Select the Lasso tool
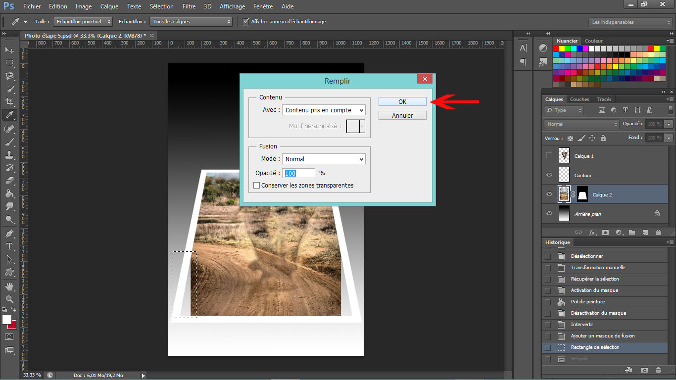Screen dimensions: 676x380 (x=9, y=76)
